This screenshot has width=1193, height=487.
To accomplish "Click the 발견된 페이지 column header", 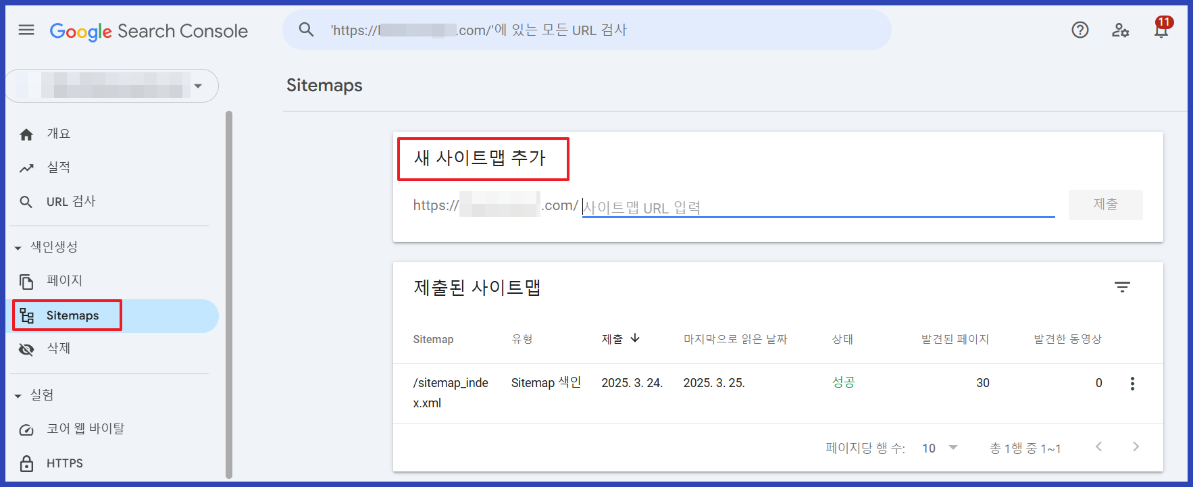I will (x=955, y=339).
